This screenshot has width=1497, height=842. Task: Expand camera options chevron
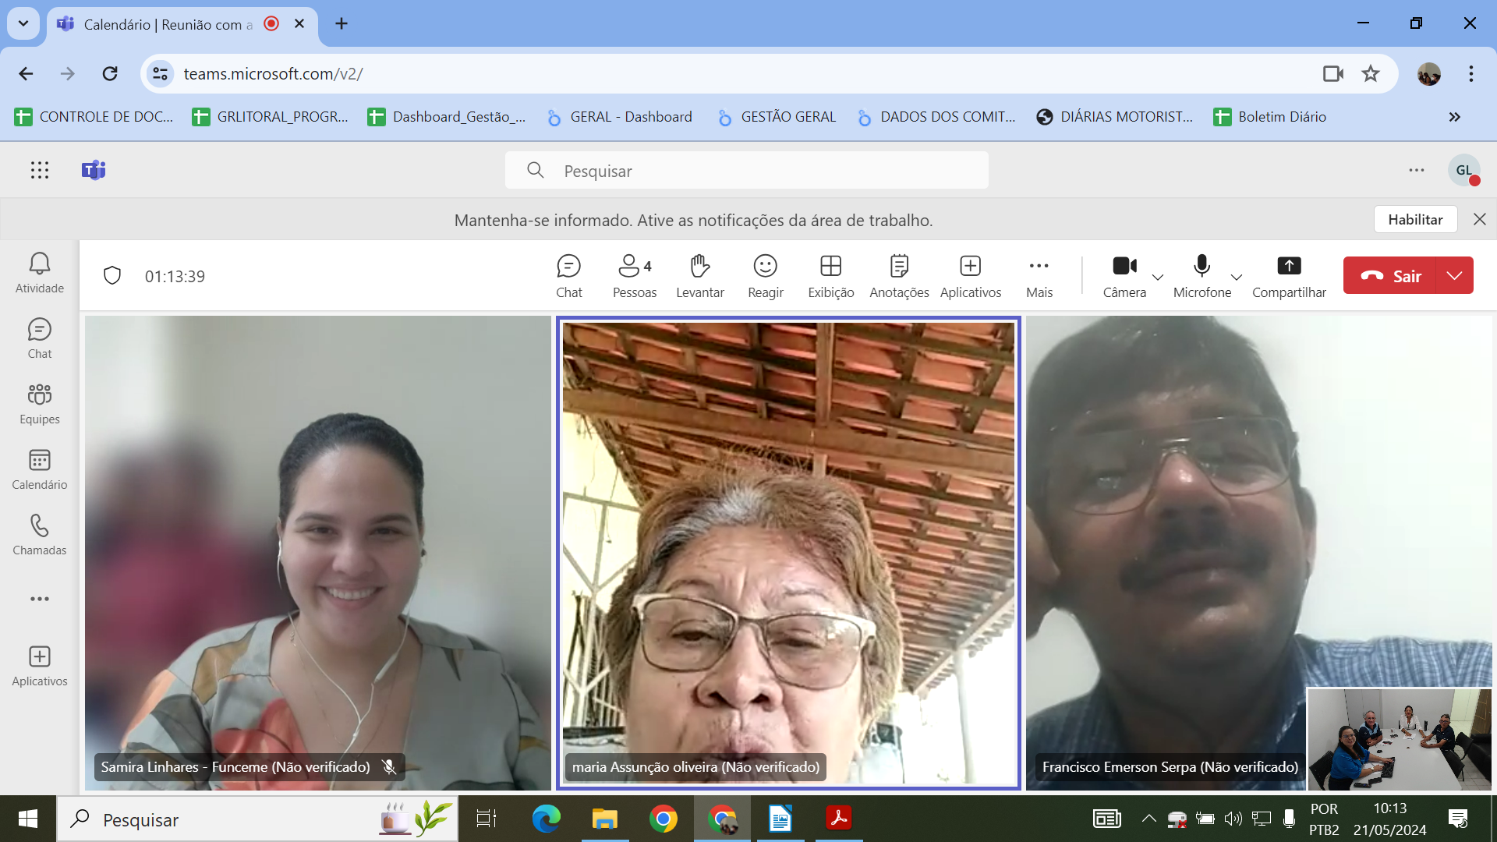(1158, 277)
